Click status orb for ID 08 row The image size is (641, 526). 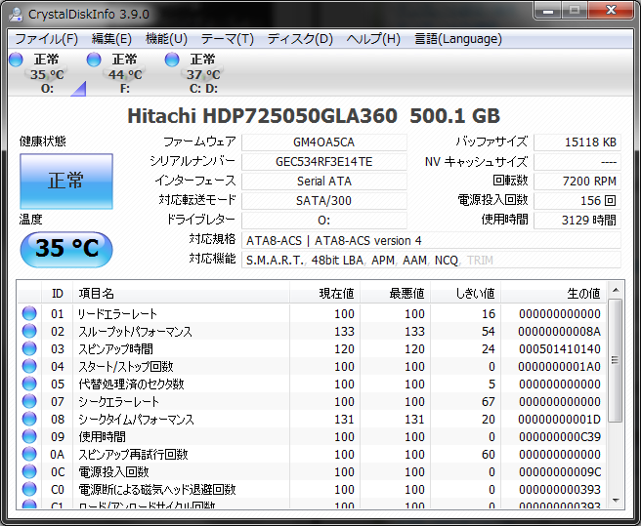[29, 419]
